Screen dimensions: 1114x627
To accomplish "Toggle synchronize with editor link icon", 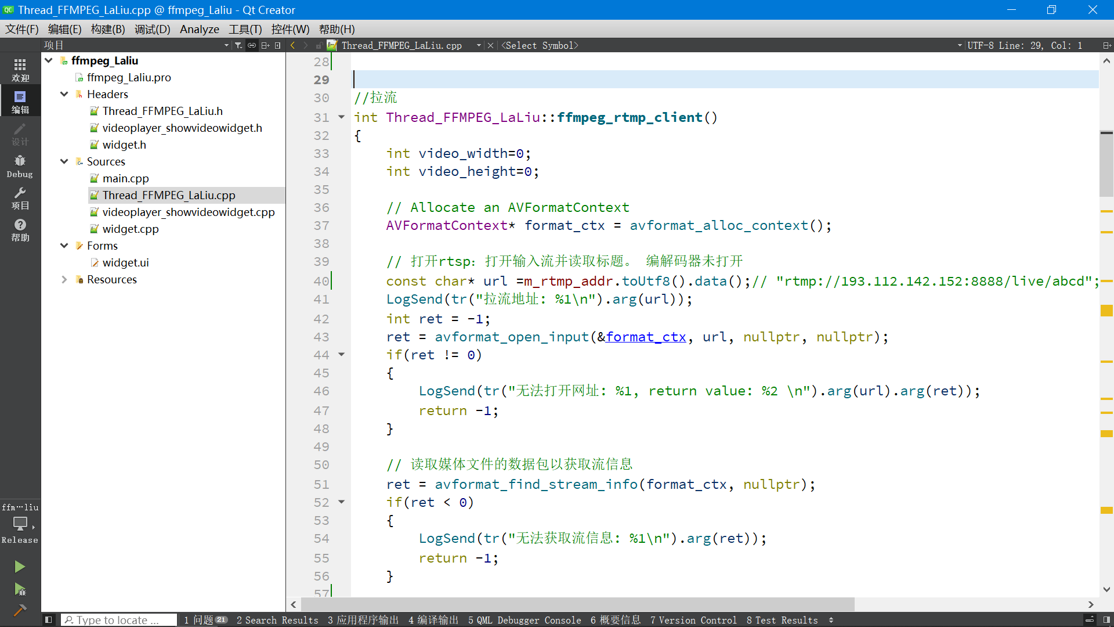I will point(252,45).
